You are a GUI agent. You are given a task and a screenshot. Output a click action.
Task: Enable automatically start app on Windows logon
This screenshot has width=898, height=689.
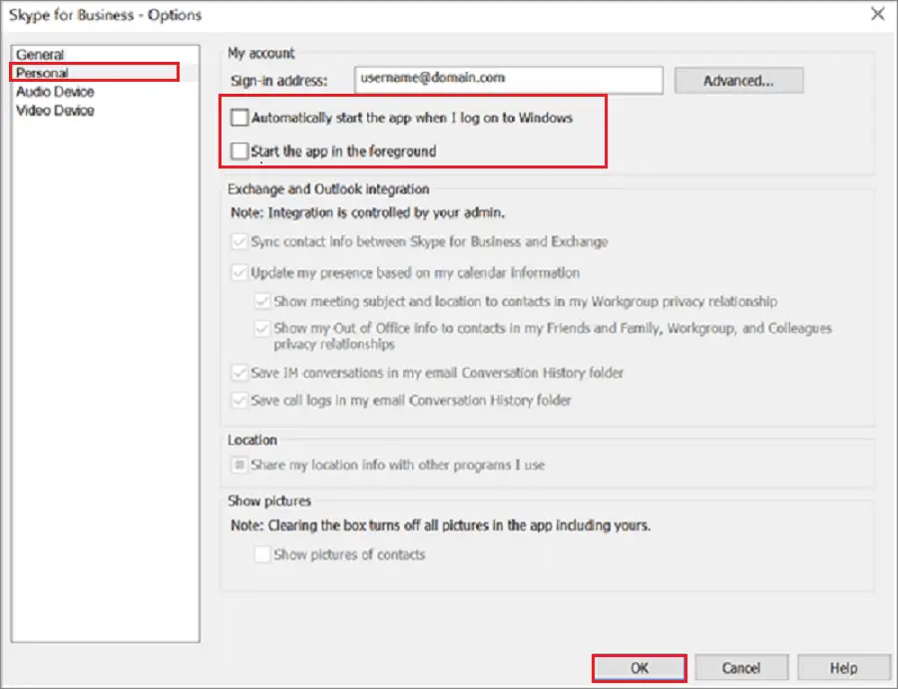[x=239, y=118]
